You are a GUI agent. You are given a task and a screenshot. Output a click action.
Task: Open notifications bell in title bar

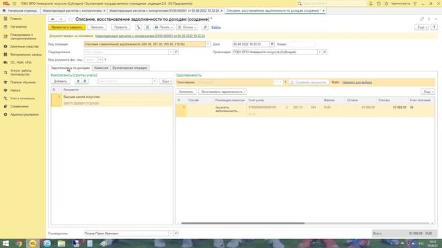[x=371, y=3]
